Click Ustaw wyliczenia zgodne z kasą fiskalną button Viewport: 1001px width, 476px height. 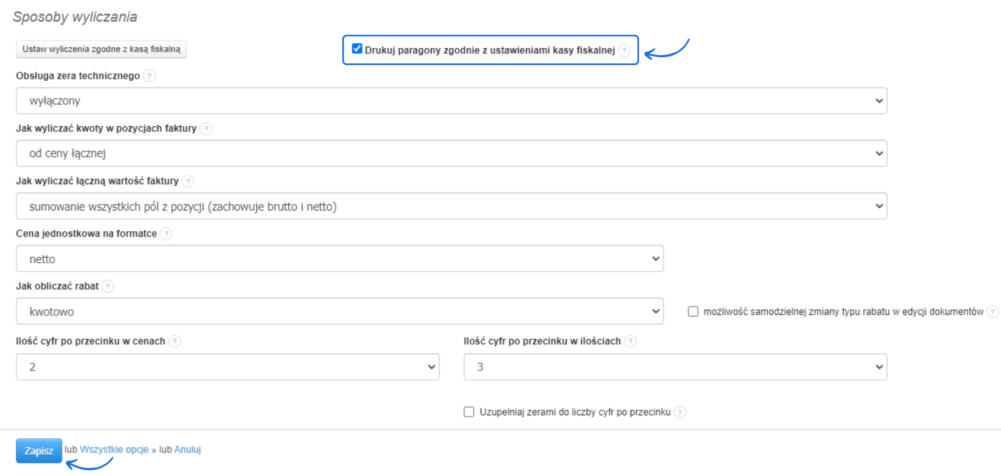[101, 49]
